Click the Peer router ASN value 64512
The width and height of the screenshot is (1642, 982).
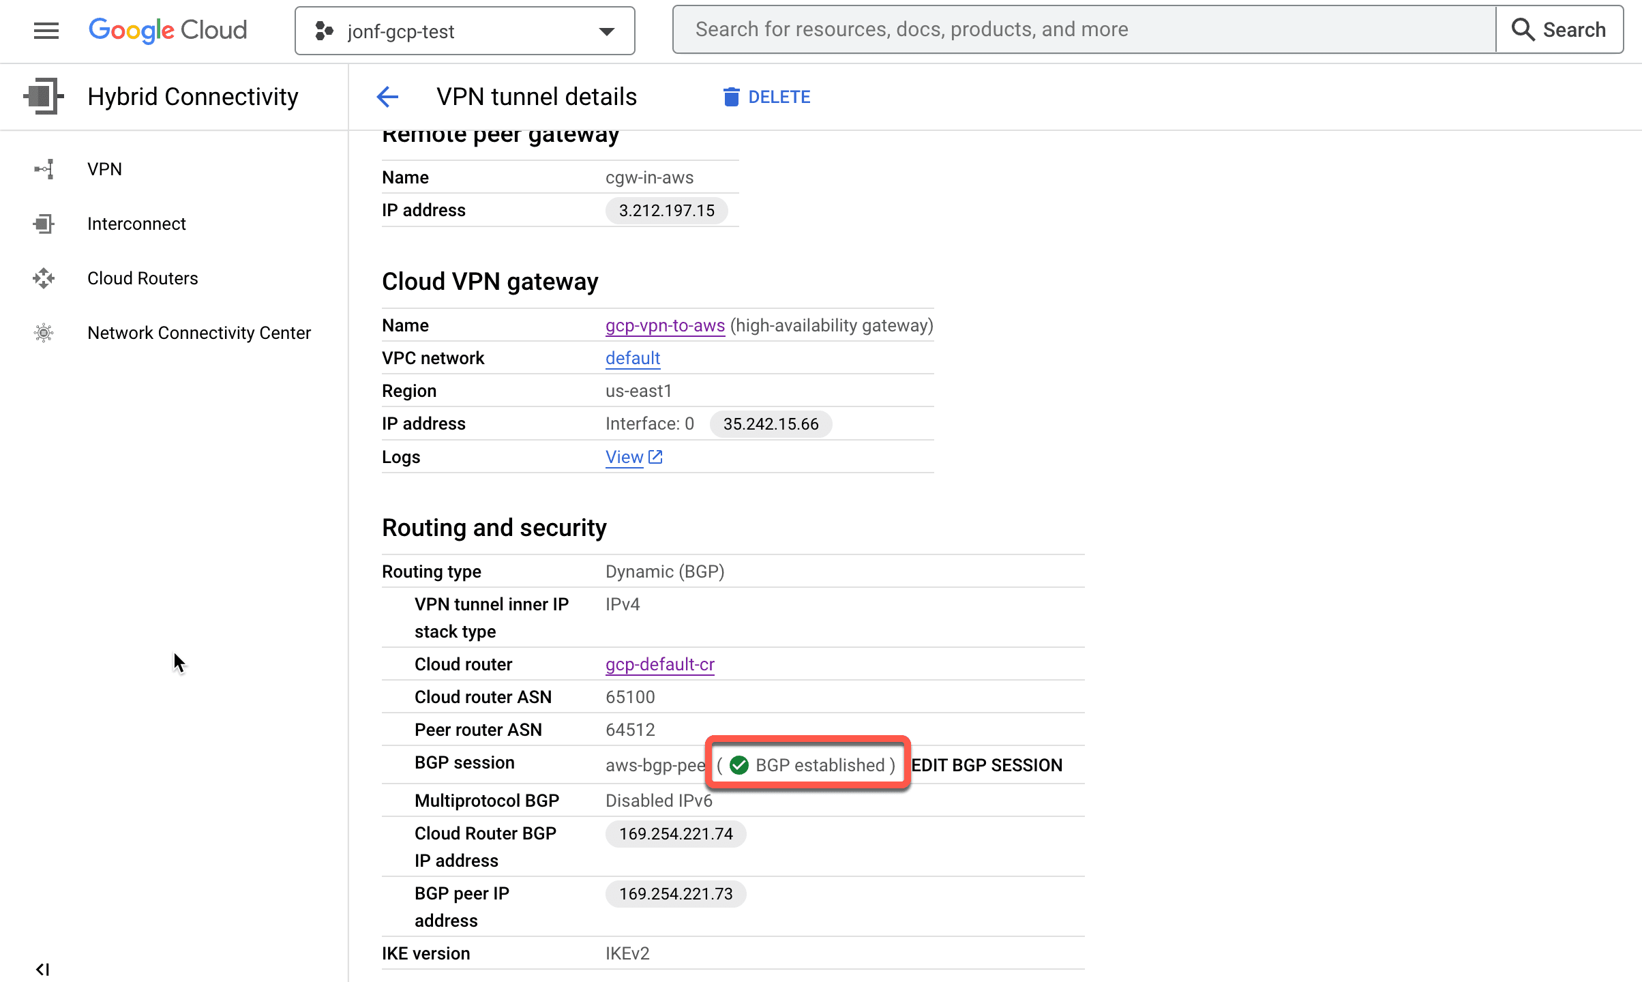(x=630, y=730)
